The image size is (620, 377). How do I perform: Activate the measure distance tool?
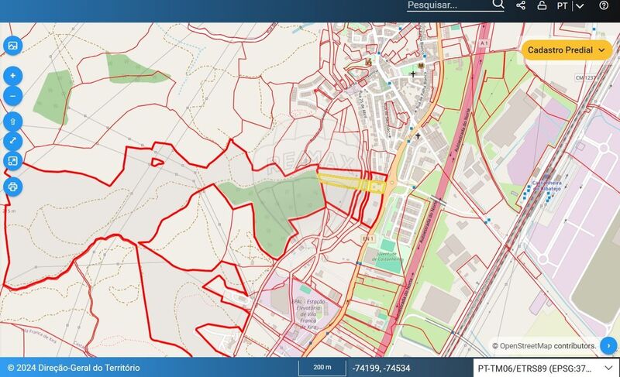[12, 141]
